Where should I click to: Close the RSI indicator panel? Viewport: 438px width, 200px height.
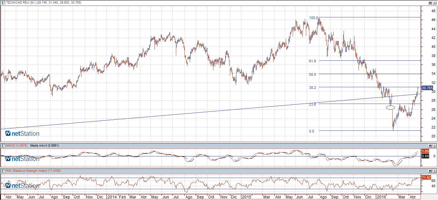[435, 171]
